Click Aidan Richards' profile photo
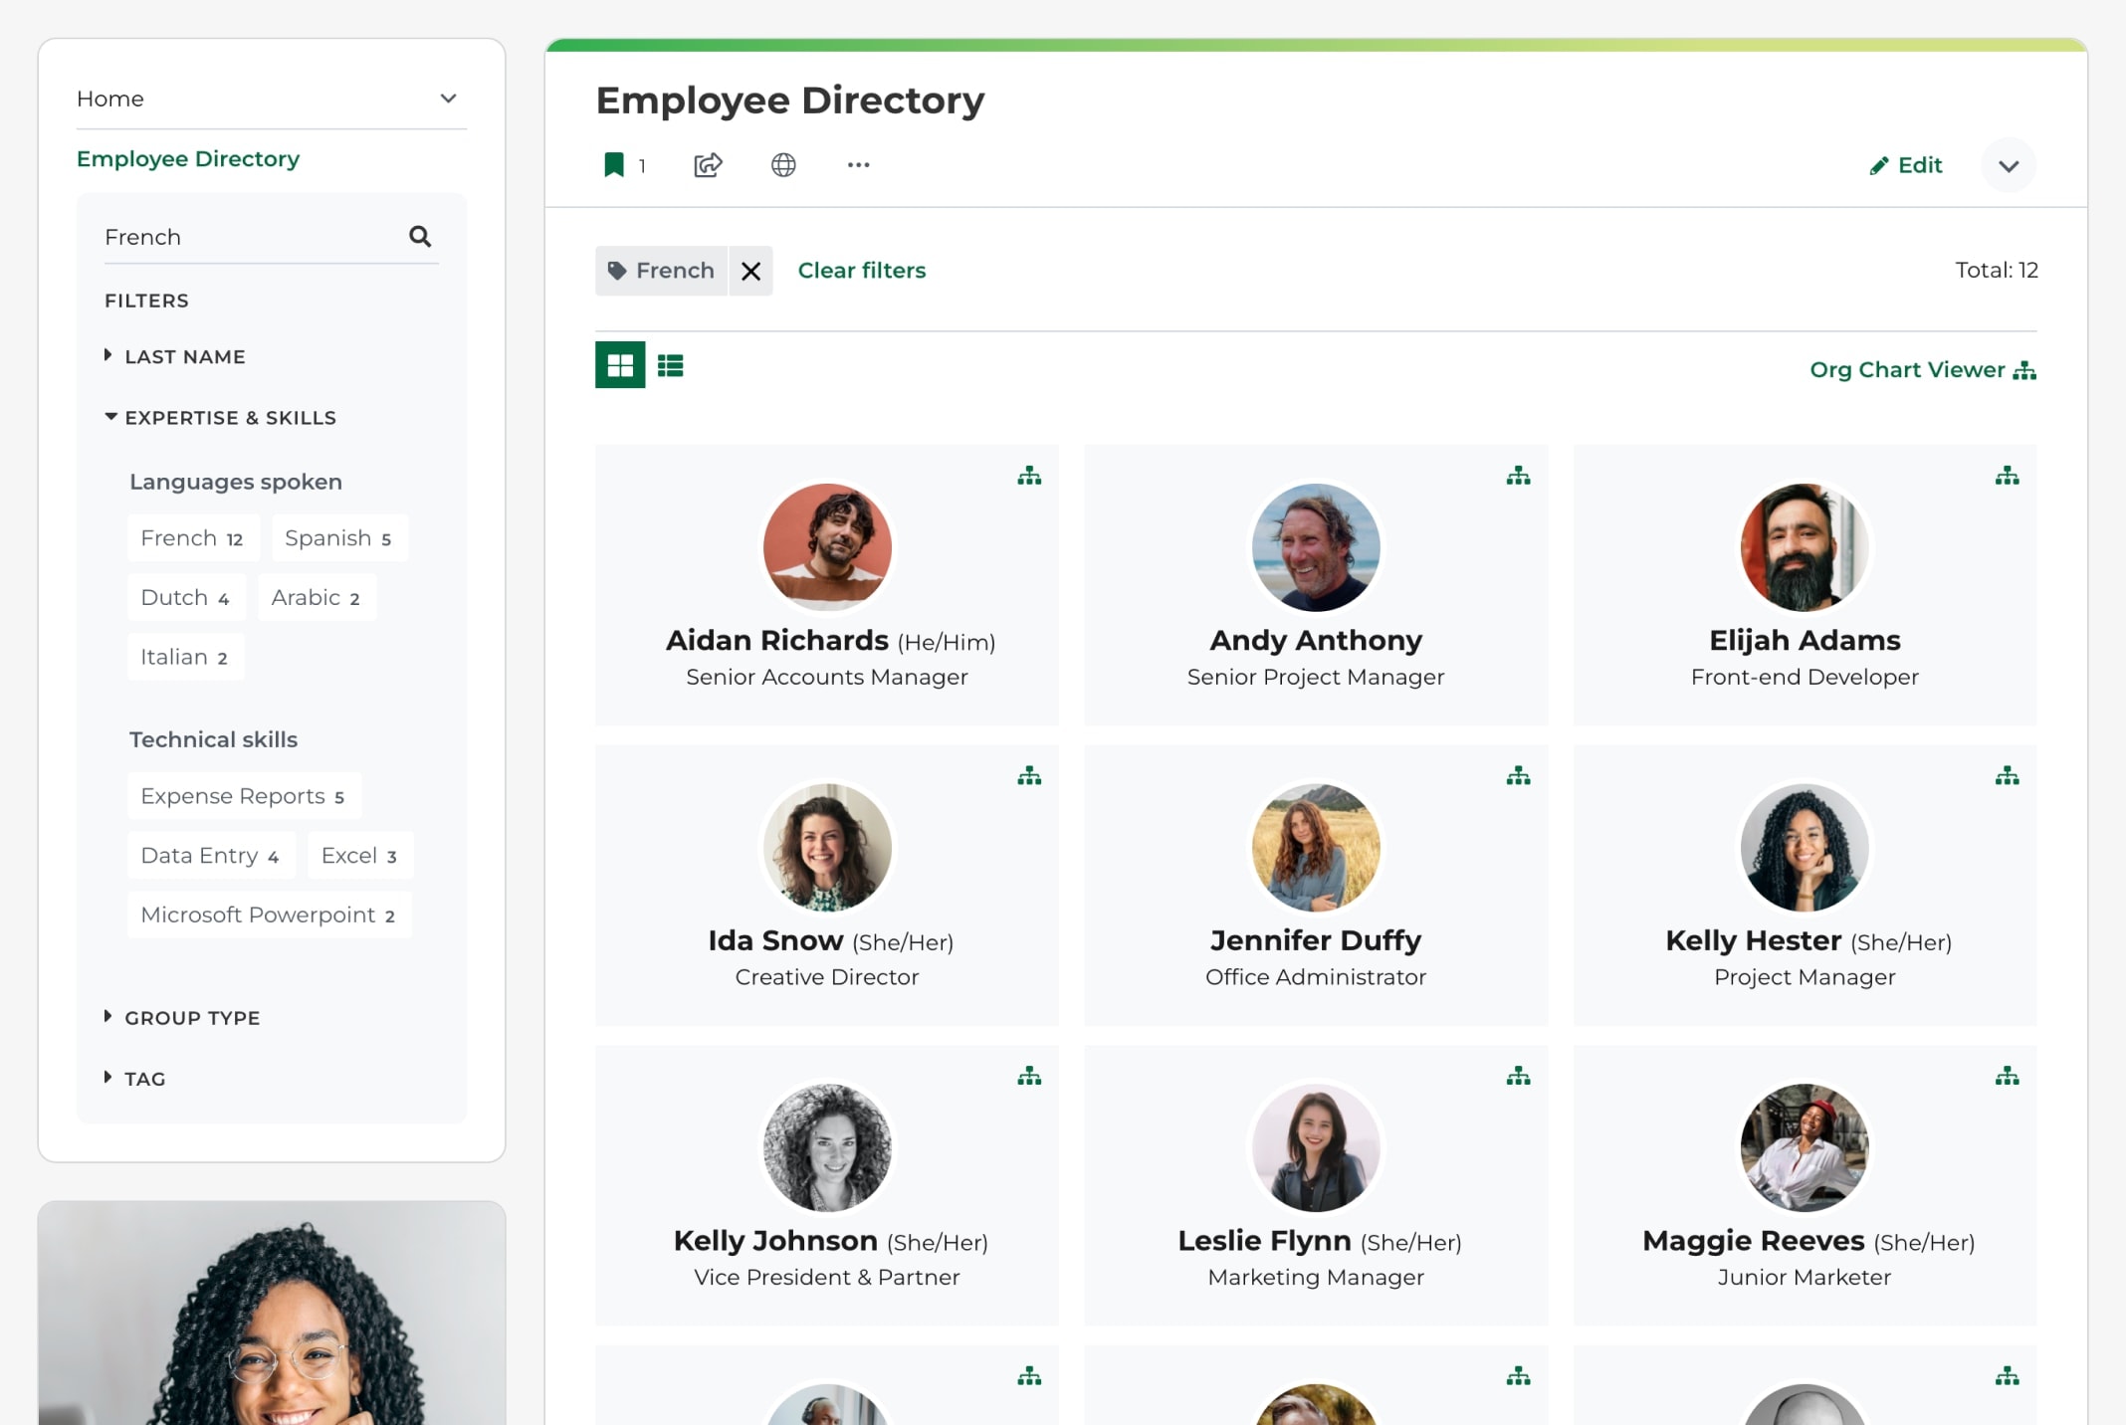Image resolution: width=2126 pixels, height=1425 pixels. 827,547
